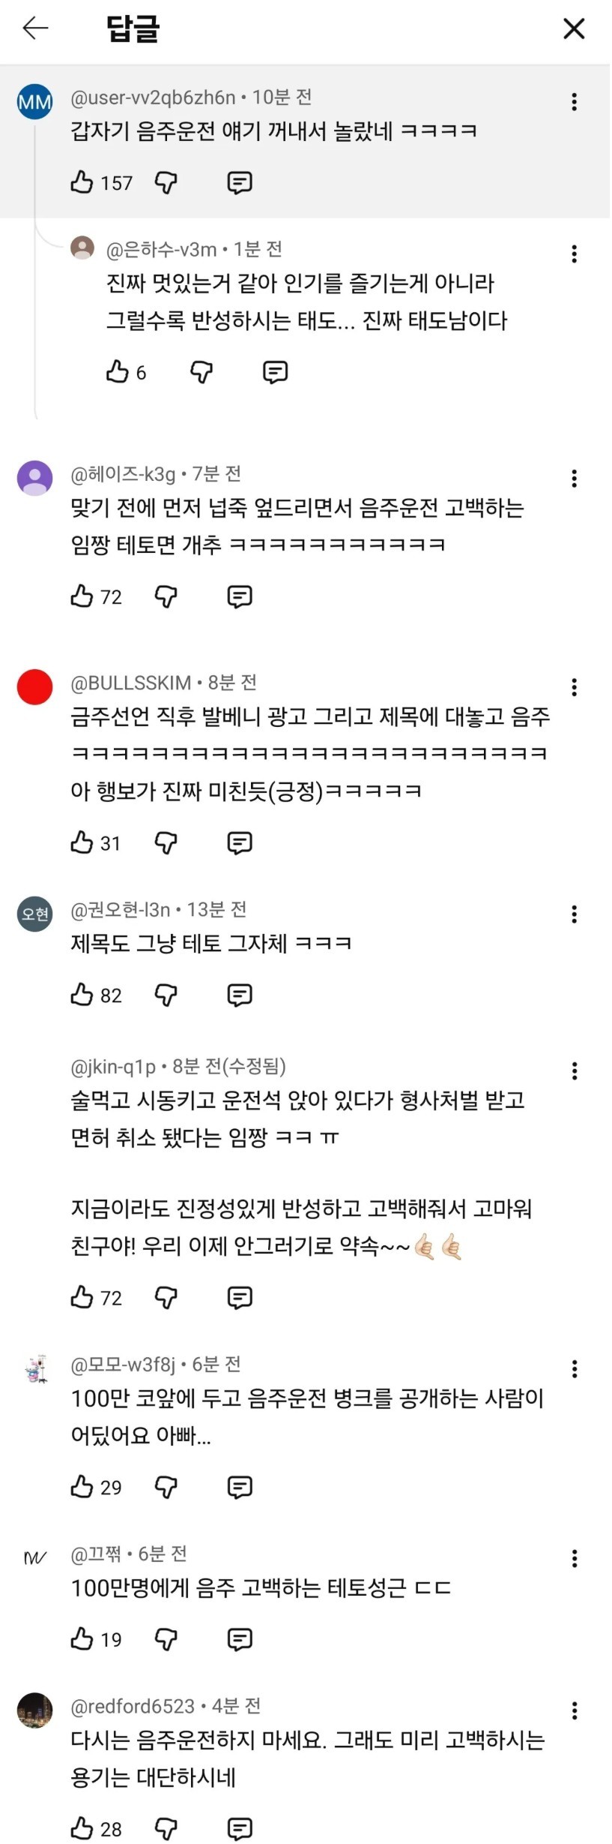
Task: Visit the @jkin-q1p username link
Action: tap(113, 1066)
